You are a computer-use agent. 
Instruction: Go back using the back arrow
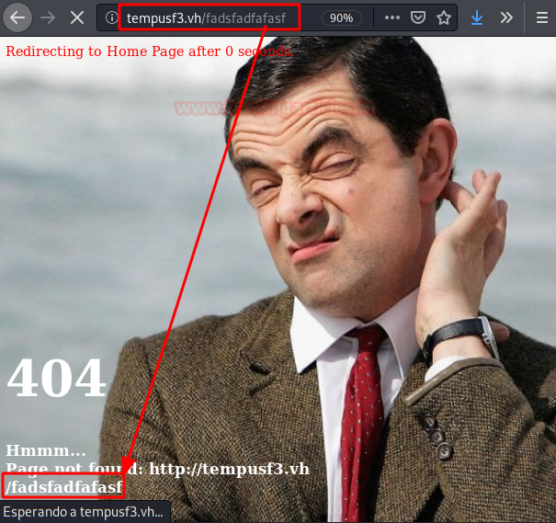(17, 17)
